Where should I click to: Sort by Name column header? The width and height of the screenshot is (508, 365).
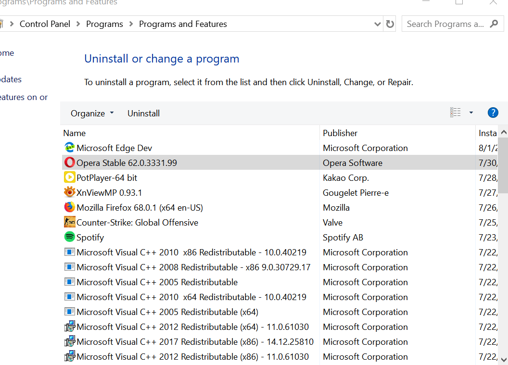[74, 133]
